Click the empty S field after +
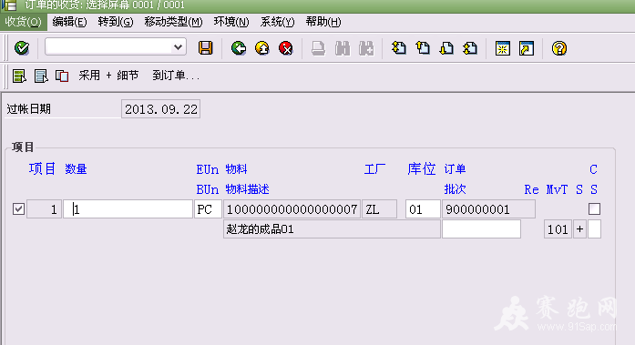 tap(594, 229)
